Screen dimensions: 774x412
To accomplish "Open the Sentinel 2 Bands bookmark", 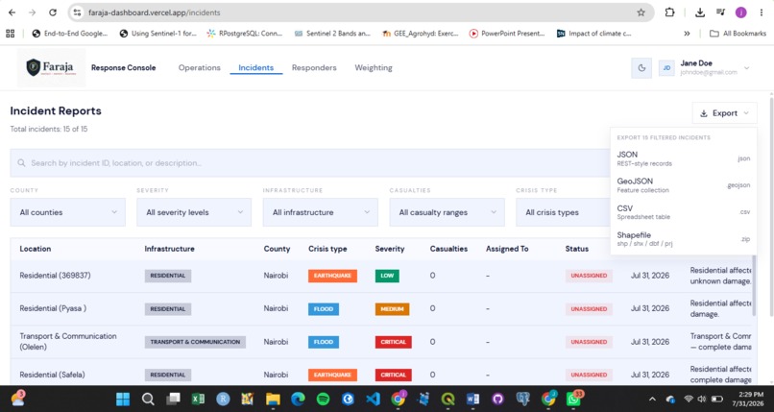I will tap(332, 34).
